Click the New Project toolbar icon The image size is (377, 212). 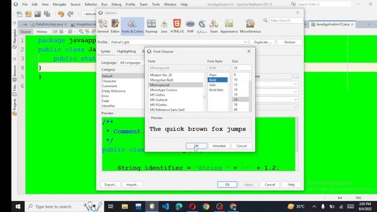(x=28, y=14)
